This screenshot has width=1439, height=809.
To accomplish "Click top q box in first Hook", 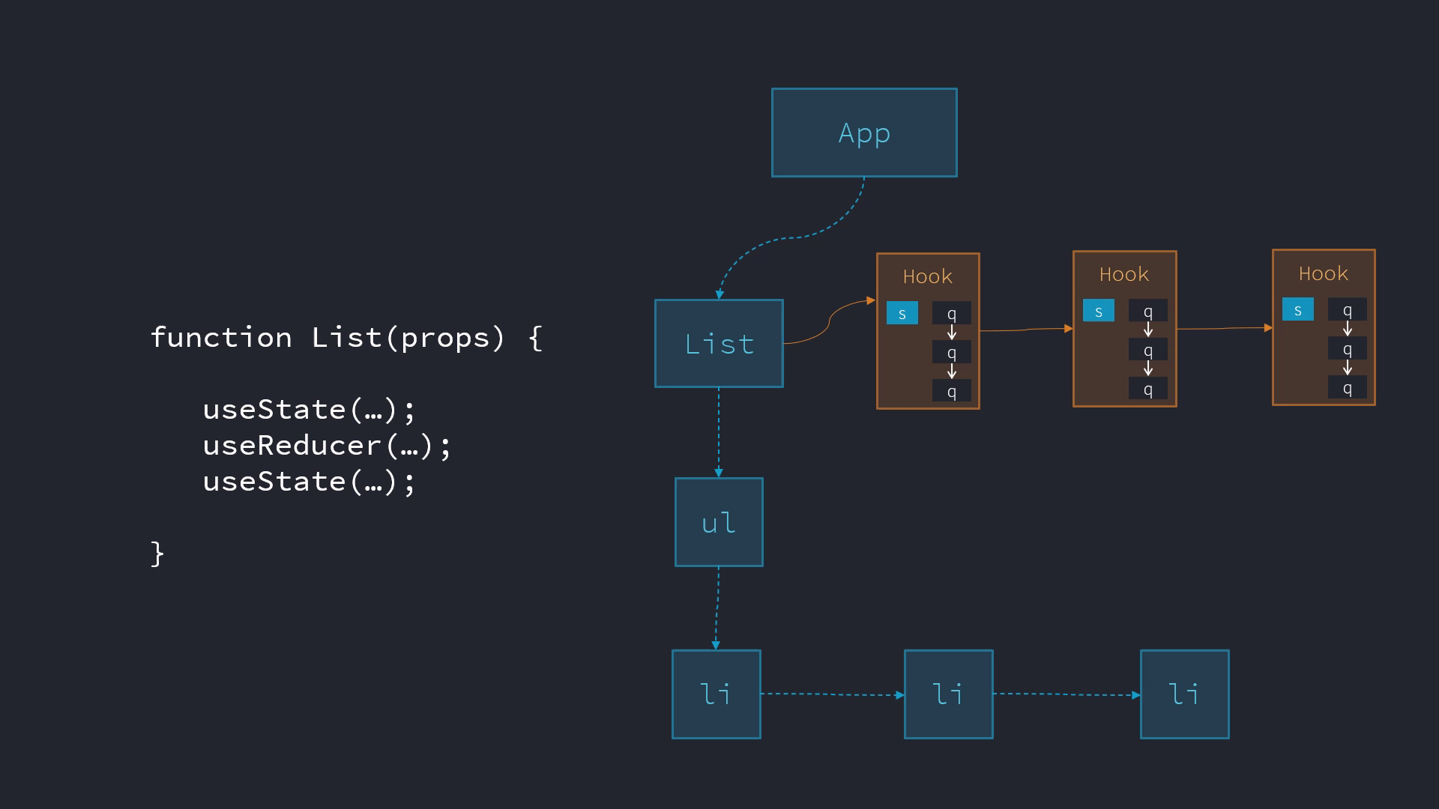I will pyautogui.click(x=952, y=313).
